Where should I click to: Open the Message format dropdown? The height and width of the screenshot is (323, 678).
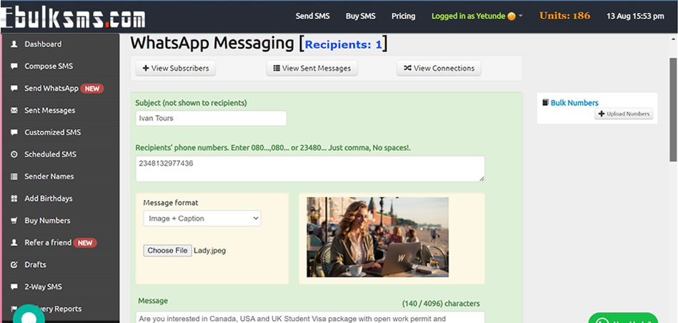coord(202,219)
